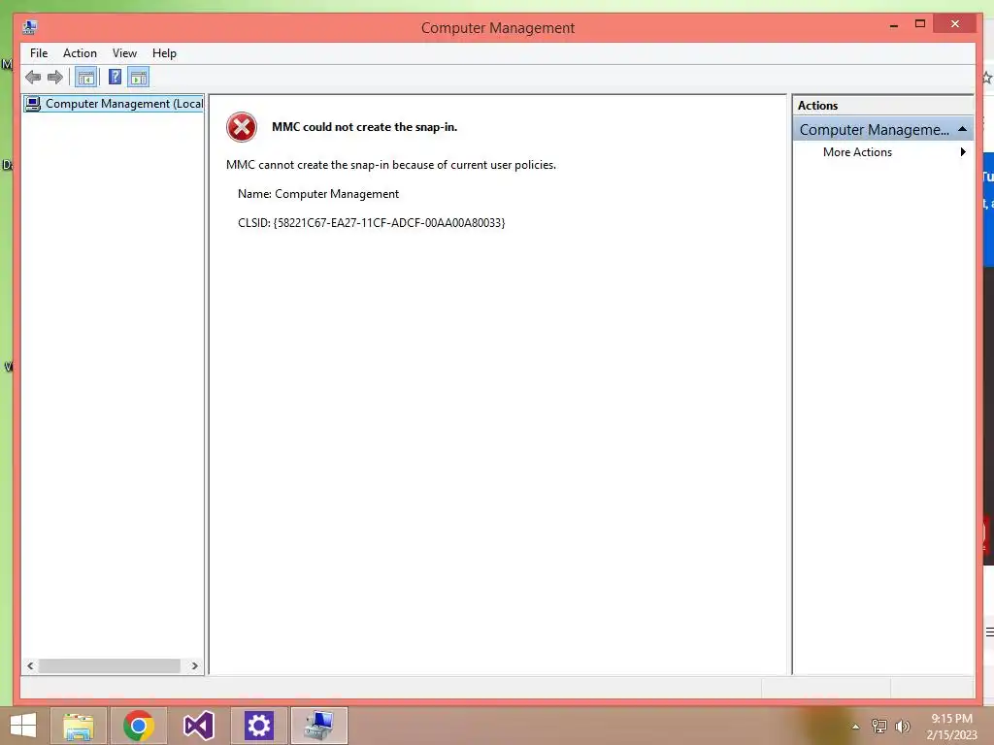
Task: Click right arrow of tree scrollbar
Action: point(194,665)
